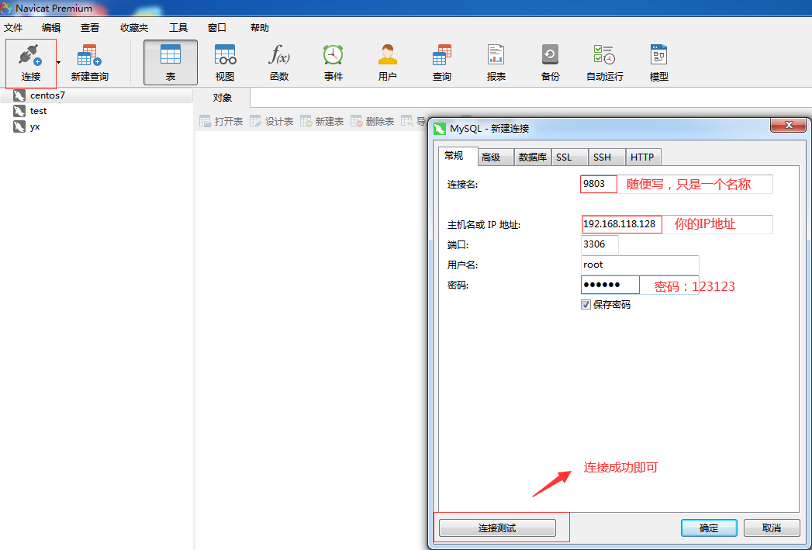This screenshot has width=812, height=550.
Task: Select the Report (报表) toolbar icon
Action: click(496, 54)
